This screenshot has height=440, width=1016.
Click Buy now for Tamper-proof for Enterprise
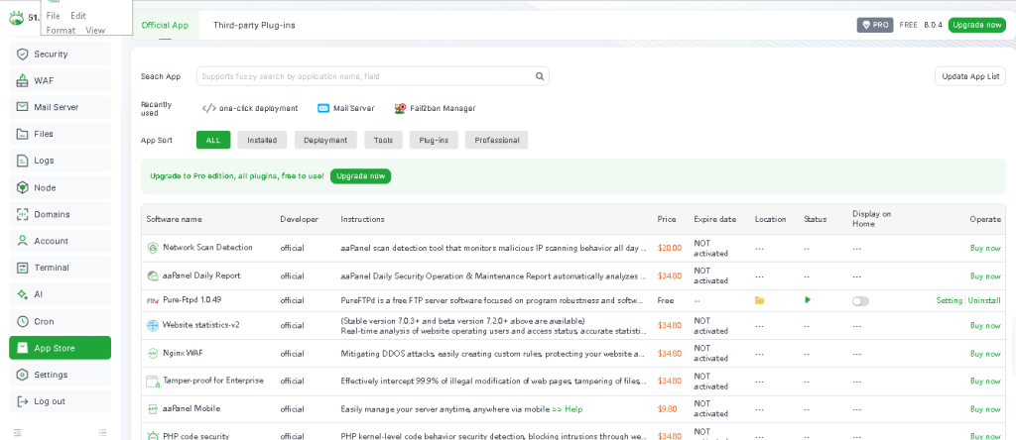click(x=985, y=382)
